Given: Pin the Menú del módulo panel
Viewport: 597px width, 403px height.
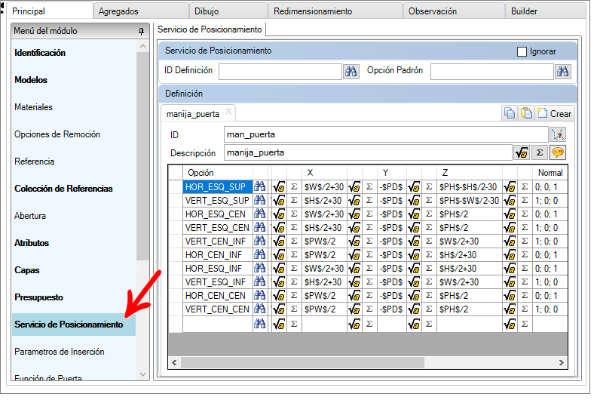Looking at the screenshot, I should tap(141, 31).
